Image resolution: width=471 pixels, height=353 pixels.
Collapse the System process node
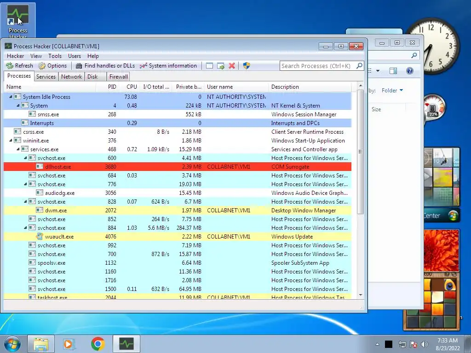click(18, 106)
